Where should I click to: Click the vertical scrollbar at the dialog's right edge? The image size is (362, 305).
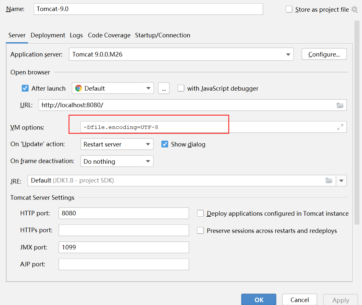point(357,122)
